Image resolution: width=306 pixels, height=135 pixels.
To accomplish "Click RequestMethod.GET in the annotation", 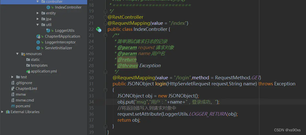I will 237,78.
